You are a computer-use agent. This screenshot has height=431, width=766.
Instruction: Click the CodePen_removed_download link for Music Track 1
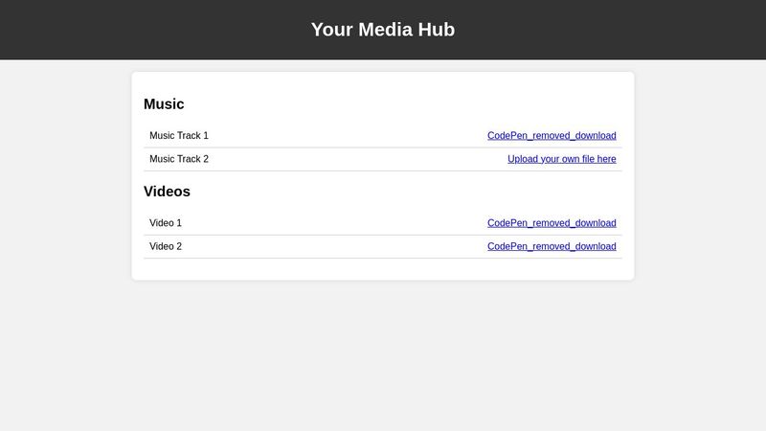(552, 136)
